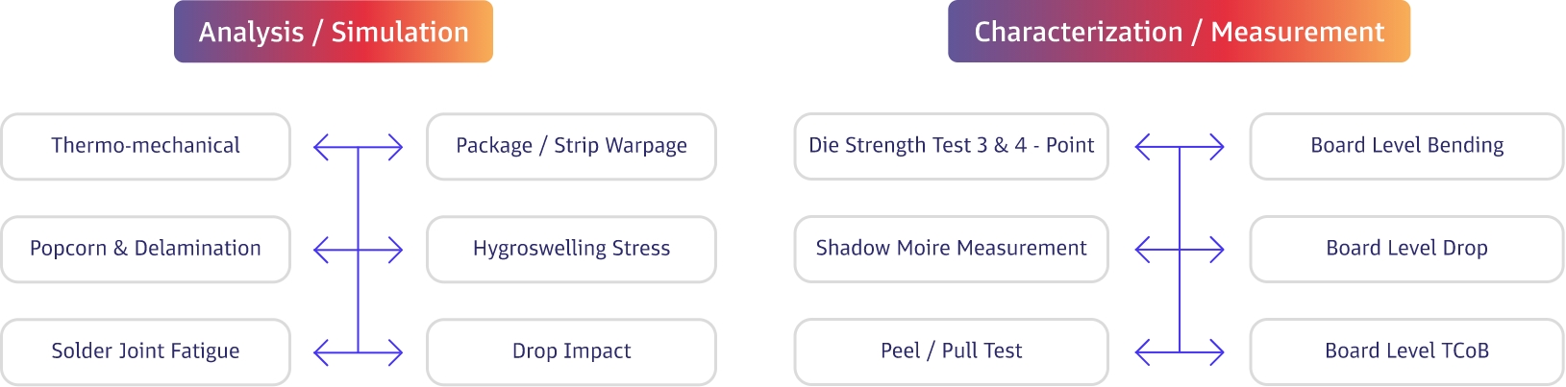Select Board Level Bending box
Image resolution: width=1566 pixels, height=387 pixels.
[x=1406, y=146]
